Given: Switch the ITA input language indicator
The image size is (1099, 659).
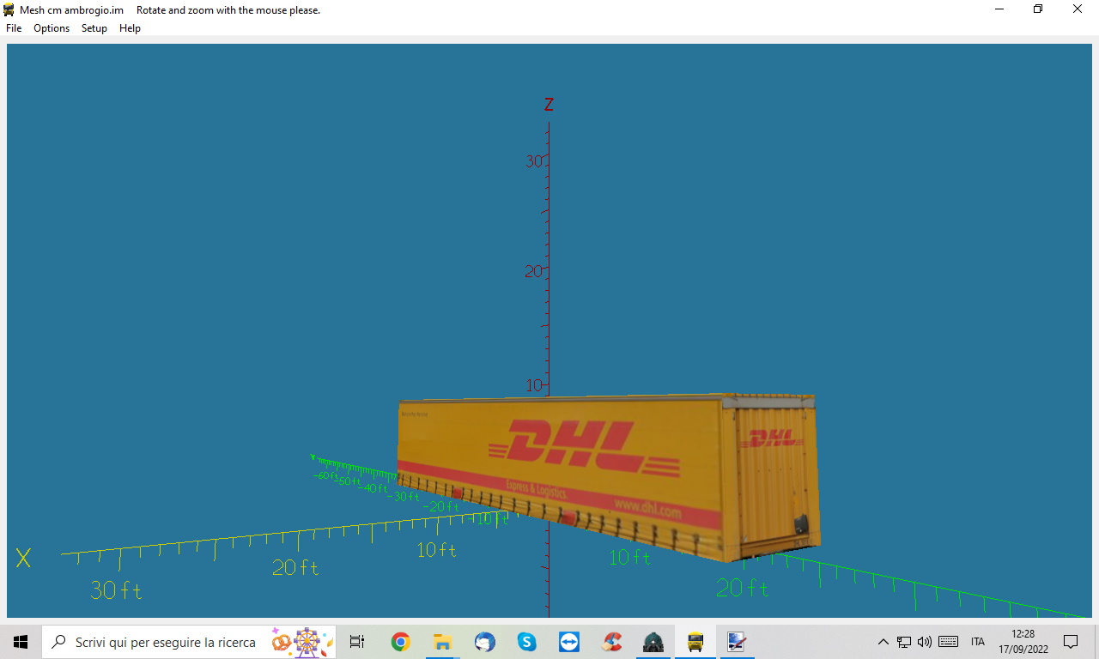Looking at the screenshot, I should click(978, 642).
